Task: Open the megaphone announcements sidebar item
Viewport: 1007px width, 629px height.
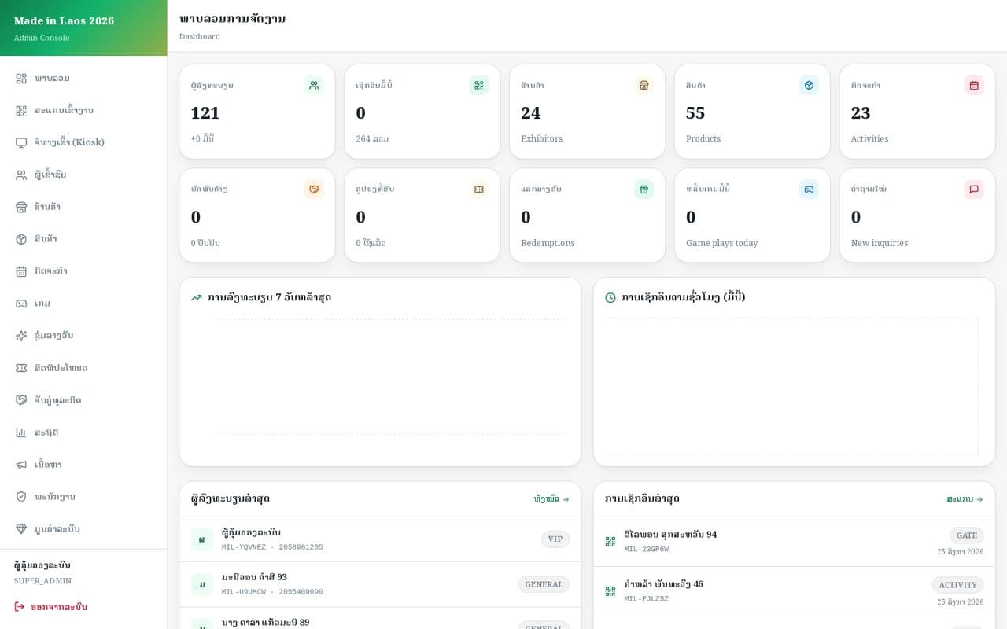Action: pyautogui.click(x=83, y=465)
